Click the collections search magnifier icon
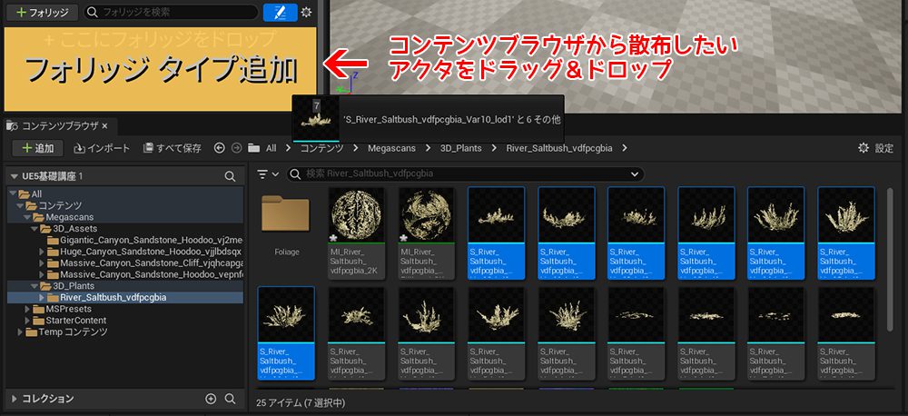Screen dimensions: 908x416 click(231, 399)
